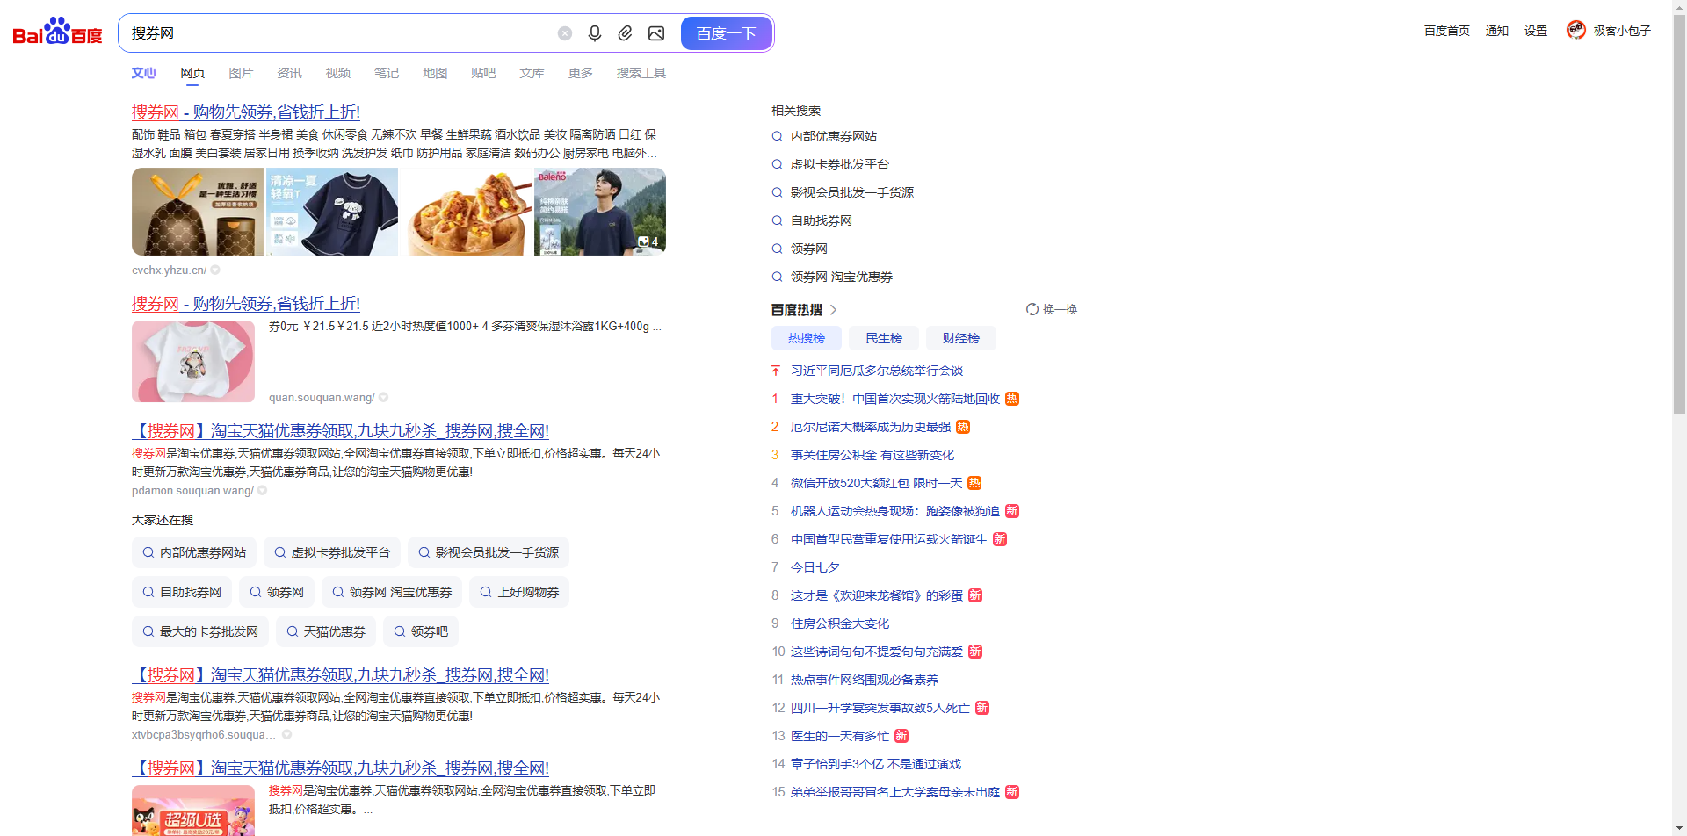The width and height of the screenshot is (1687, 836).
Task: Click the quan.souquan.wang URL
Action: click(322, 398)
